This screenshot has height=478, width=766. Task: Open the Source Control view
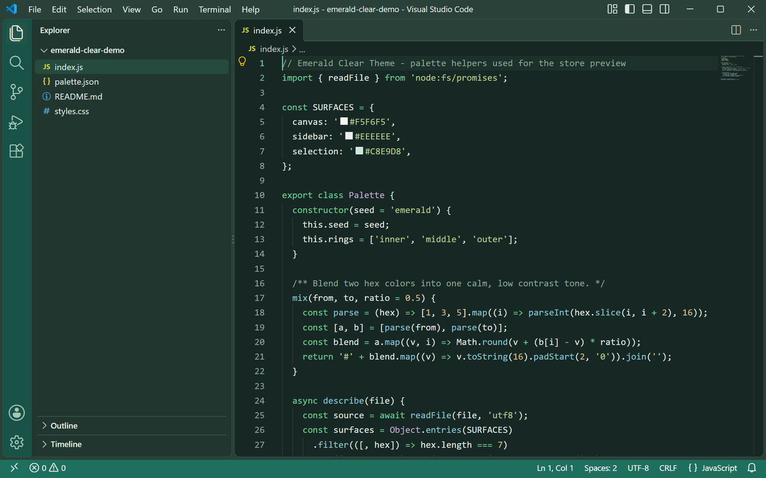click(16, 92)
